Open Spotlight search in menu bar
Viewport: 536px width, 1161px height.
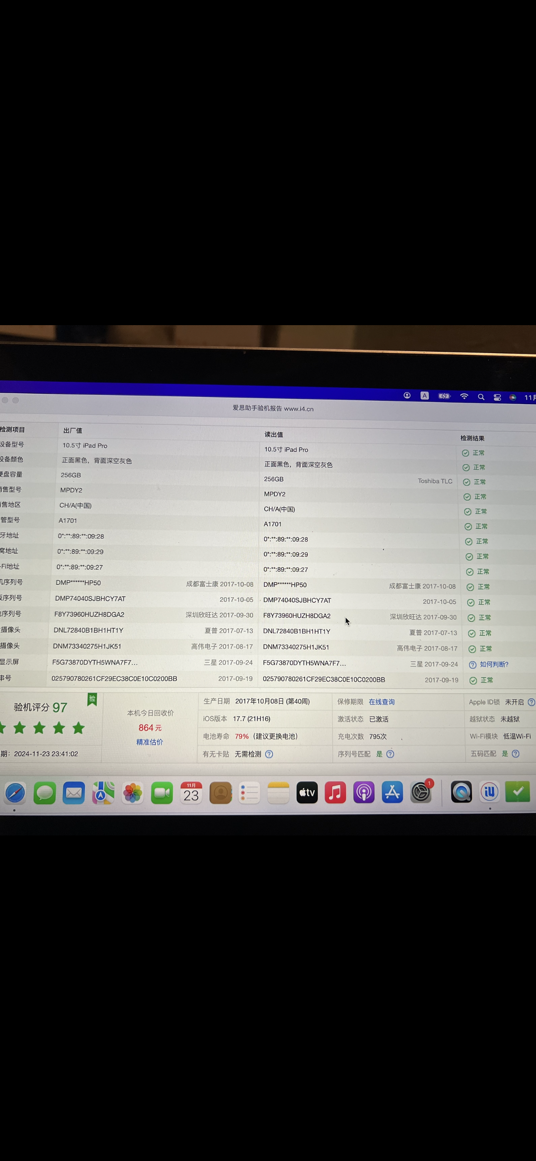tap(481, 397)
